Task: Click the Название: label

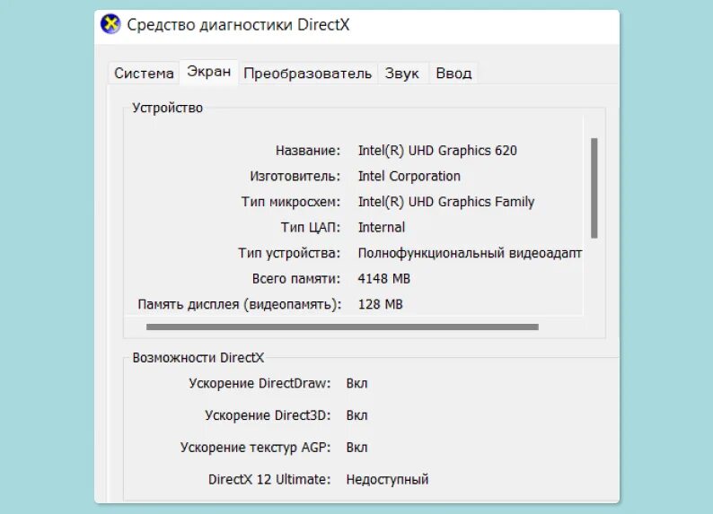Action: [308, 151]
